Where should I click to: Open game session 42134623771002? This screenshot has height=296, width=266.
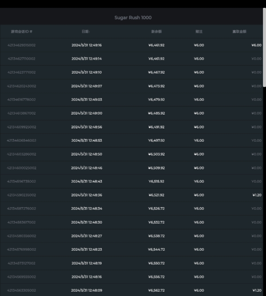[x=22, y=72]
